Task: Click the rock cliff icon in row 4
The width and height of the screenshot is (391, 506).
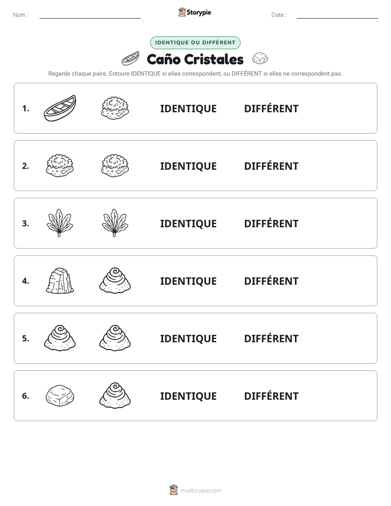Action: [60, 280]
